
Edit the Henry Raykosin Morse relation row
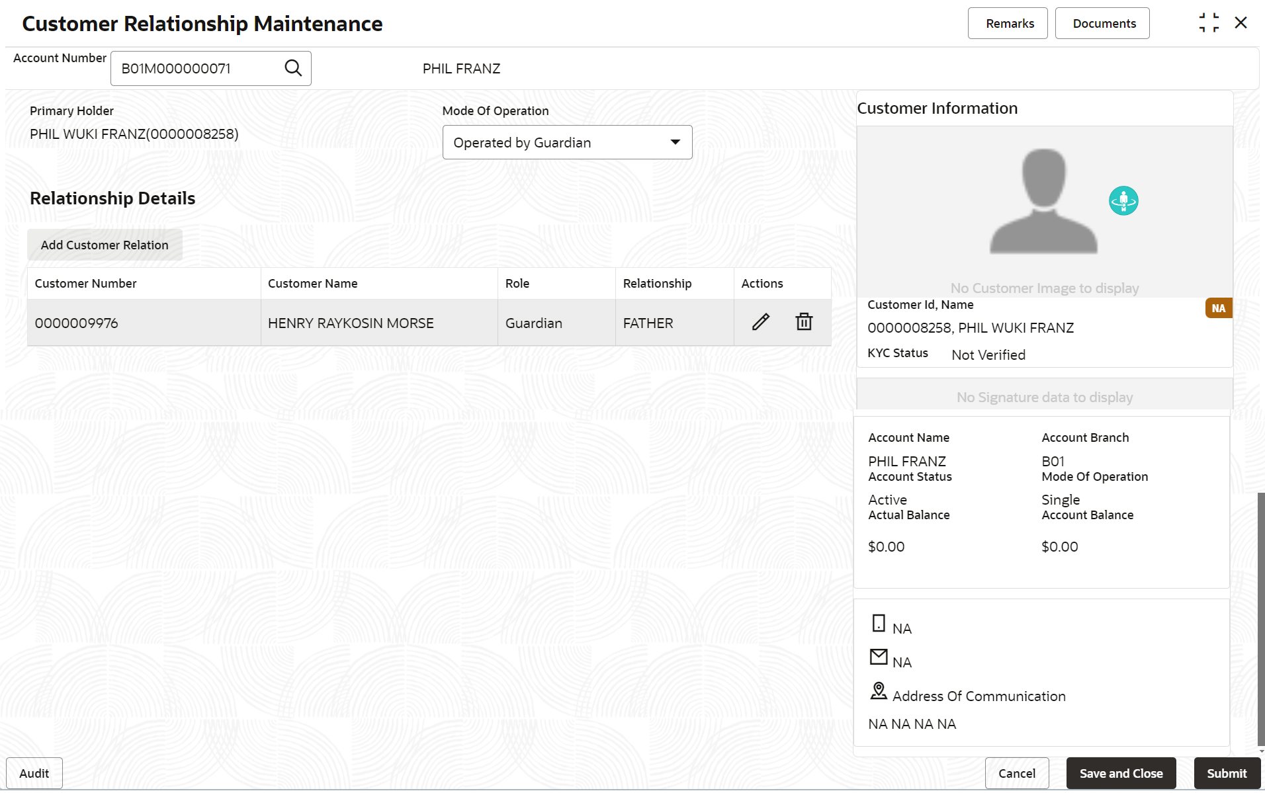(x=761, y=322)
